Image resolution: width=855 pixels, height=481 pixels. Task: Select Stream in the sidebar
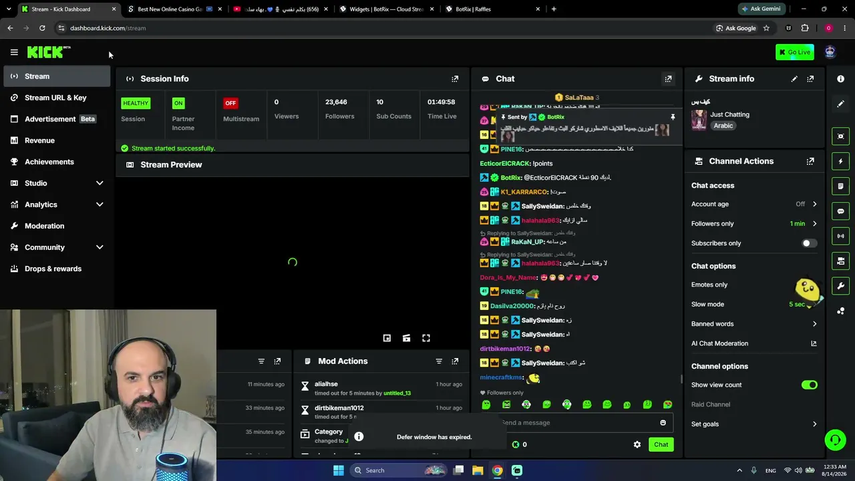57,76
